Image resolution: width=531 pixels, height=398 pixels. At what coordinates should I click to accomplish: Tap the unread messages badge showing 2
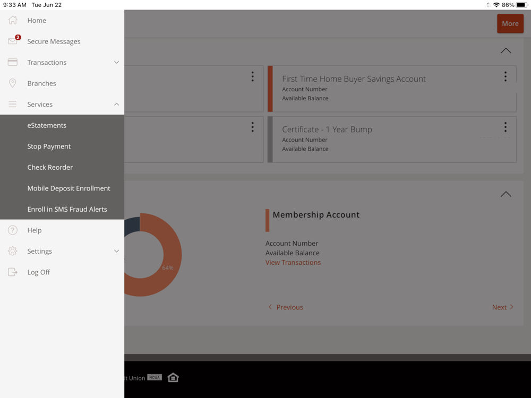click(18, 37)
